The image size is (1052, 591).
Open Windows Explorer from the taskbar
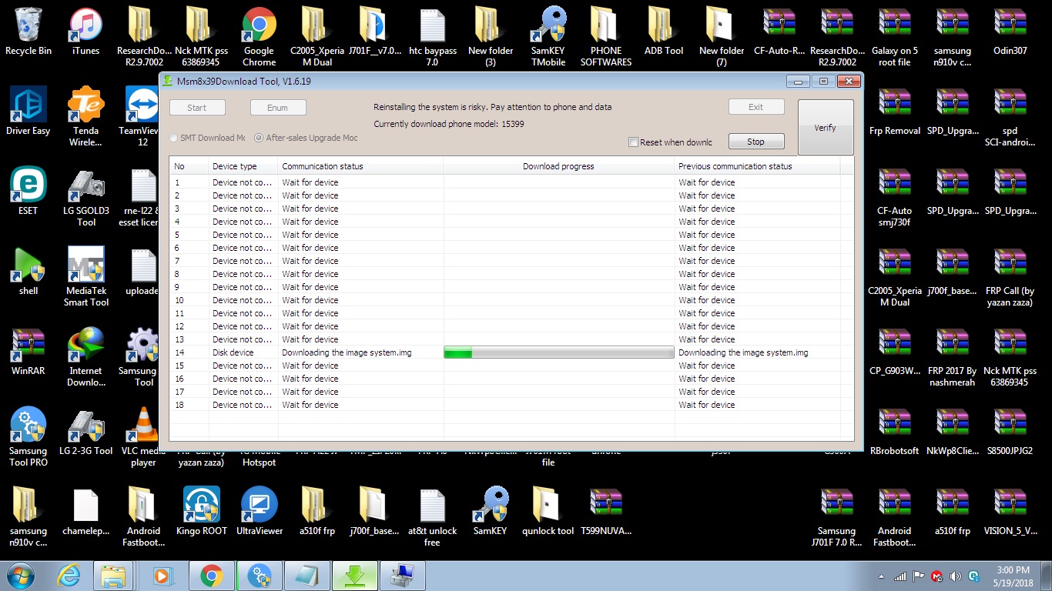[115, 576]
